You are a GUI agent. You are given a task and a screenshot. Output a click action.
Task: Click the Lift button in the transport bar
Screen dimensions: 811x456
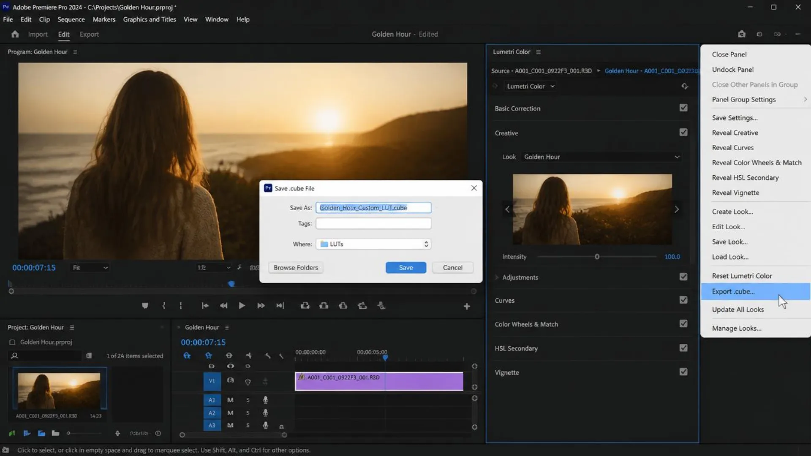[x=305, y=306]
